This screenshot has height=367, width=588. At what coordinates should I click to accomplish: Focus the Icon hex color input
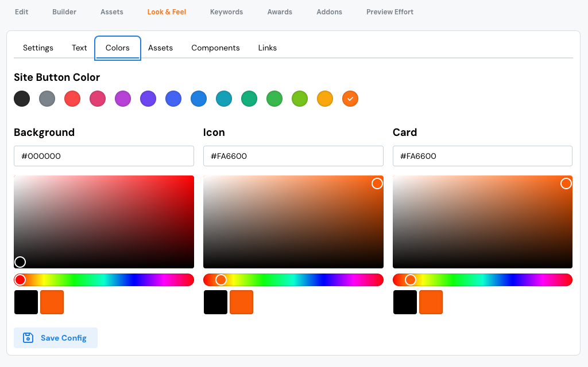(293, 156)
